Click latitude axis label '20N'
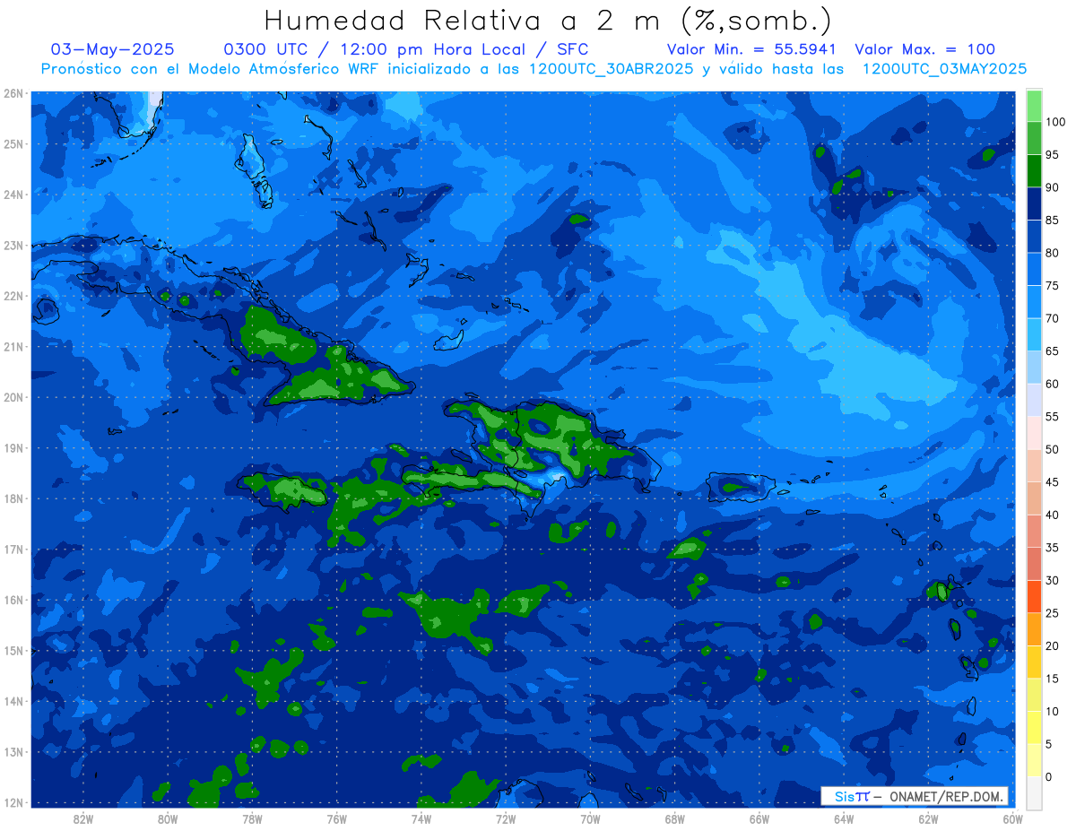Image resolution: width=1076 pixels, height=831 pixels. [x=13, y=397]
